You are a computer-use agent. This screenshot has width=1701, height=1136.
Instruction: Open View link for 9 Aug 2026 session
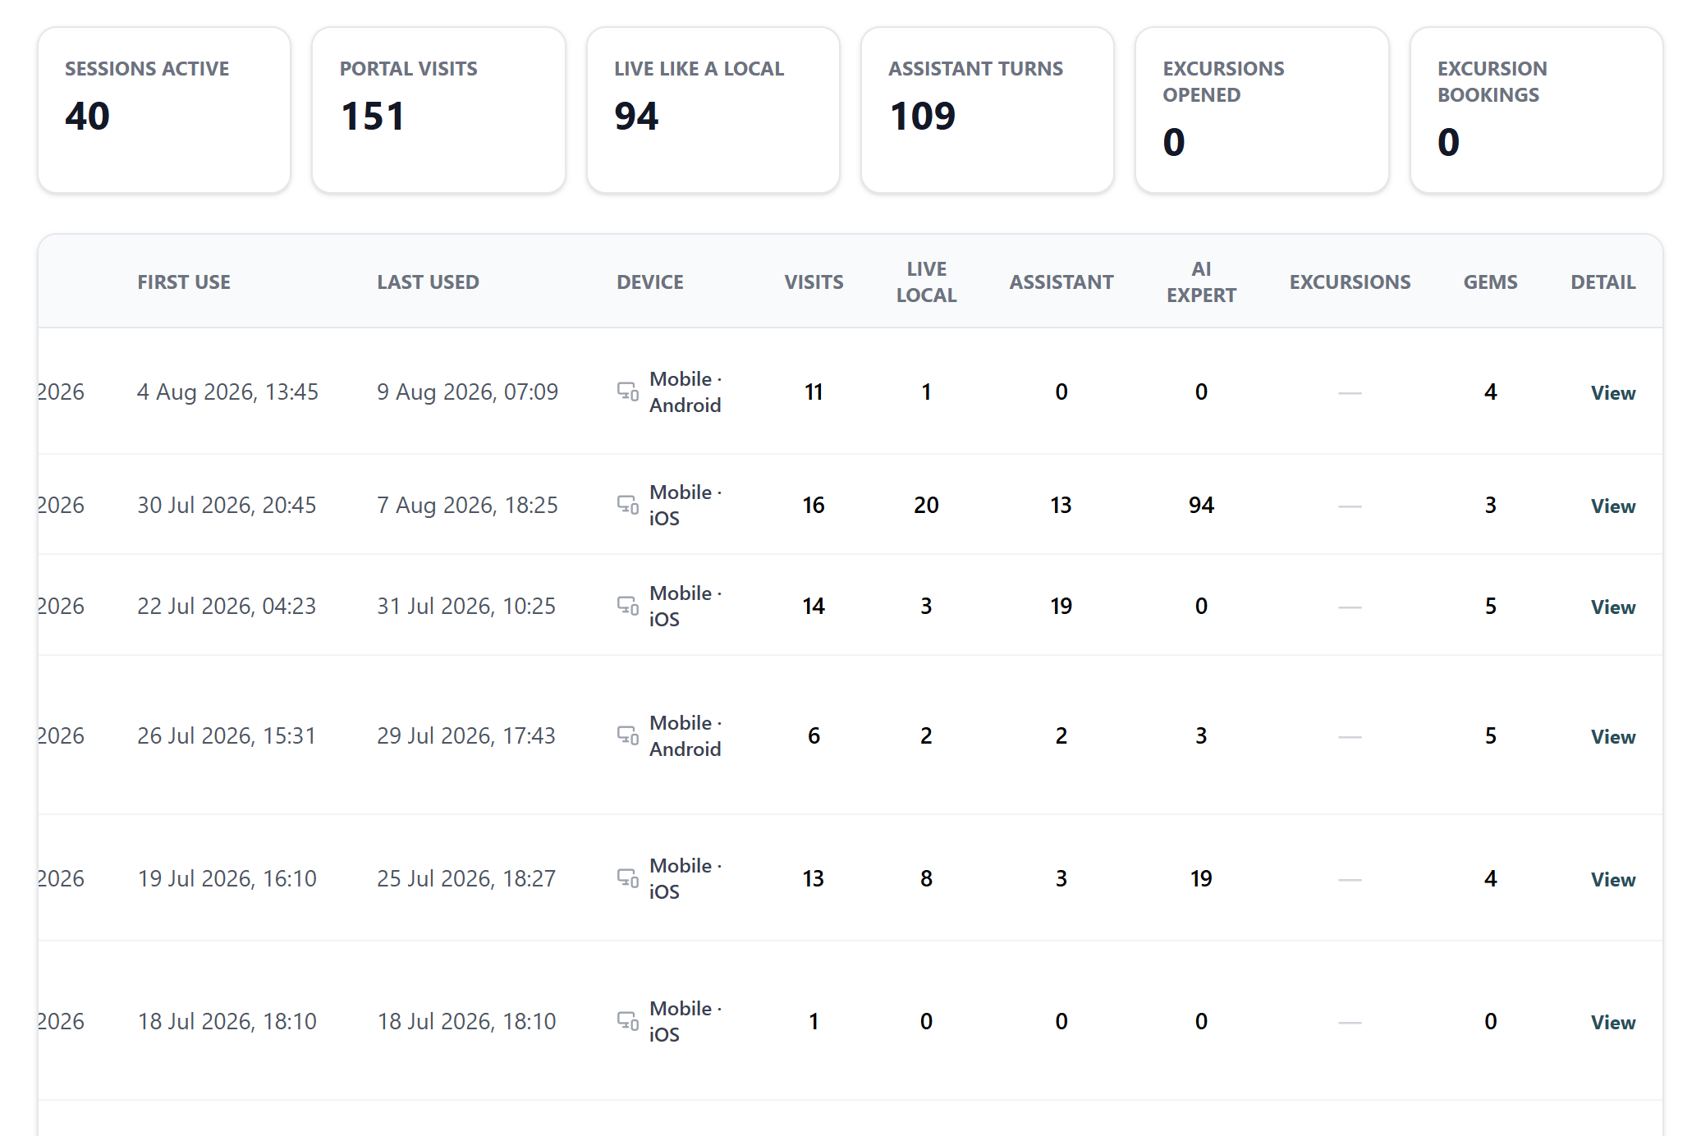1612,392
